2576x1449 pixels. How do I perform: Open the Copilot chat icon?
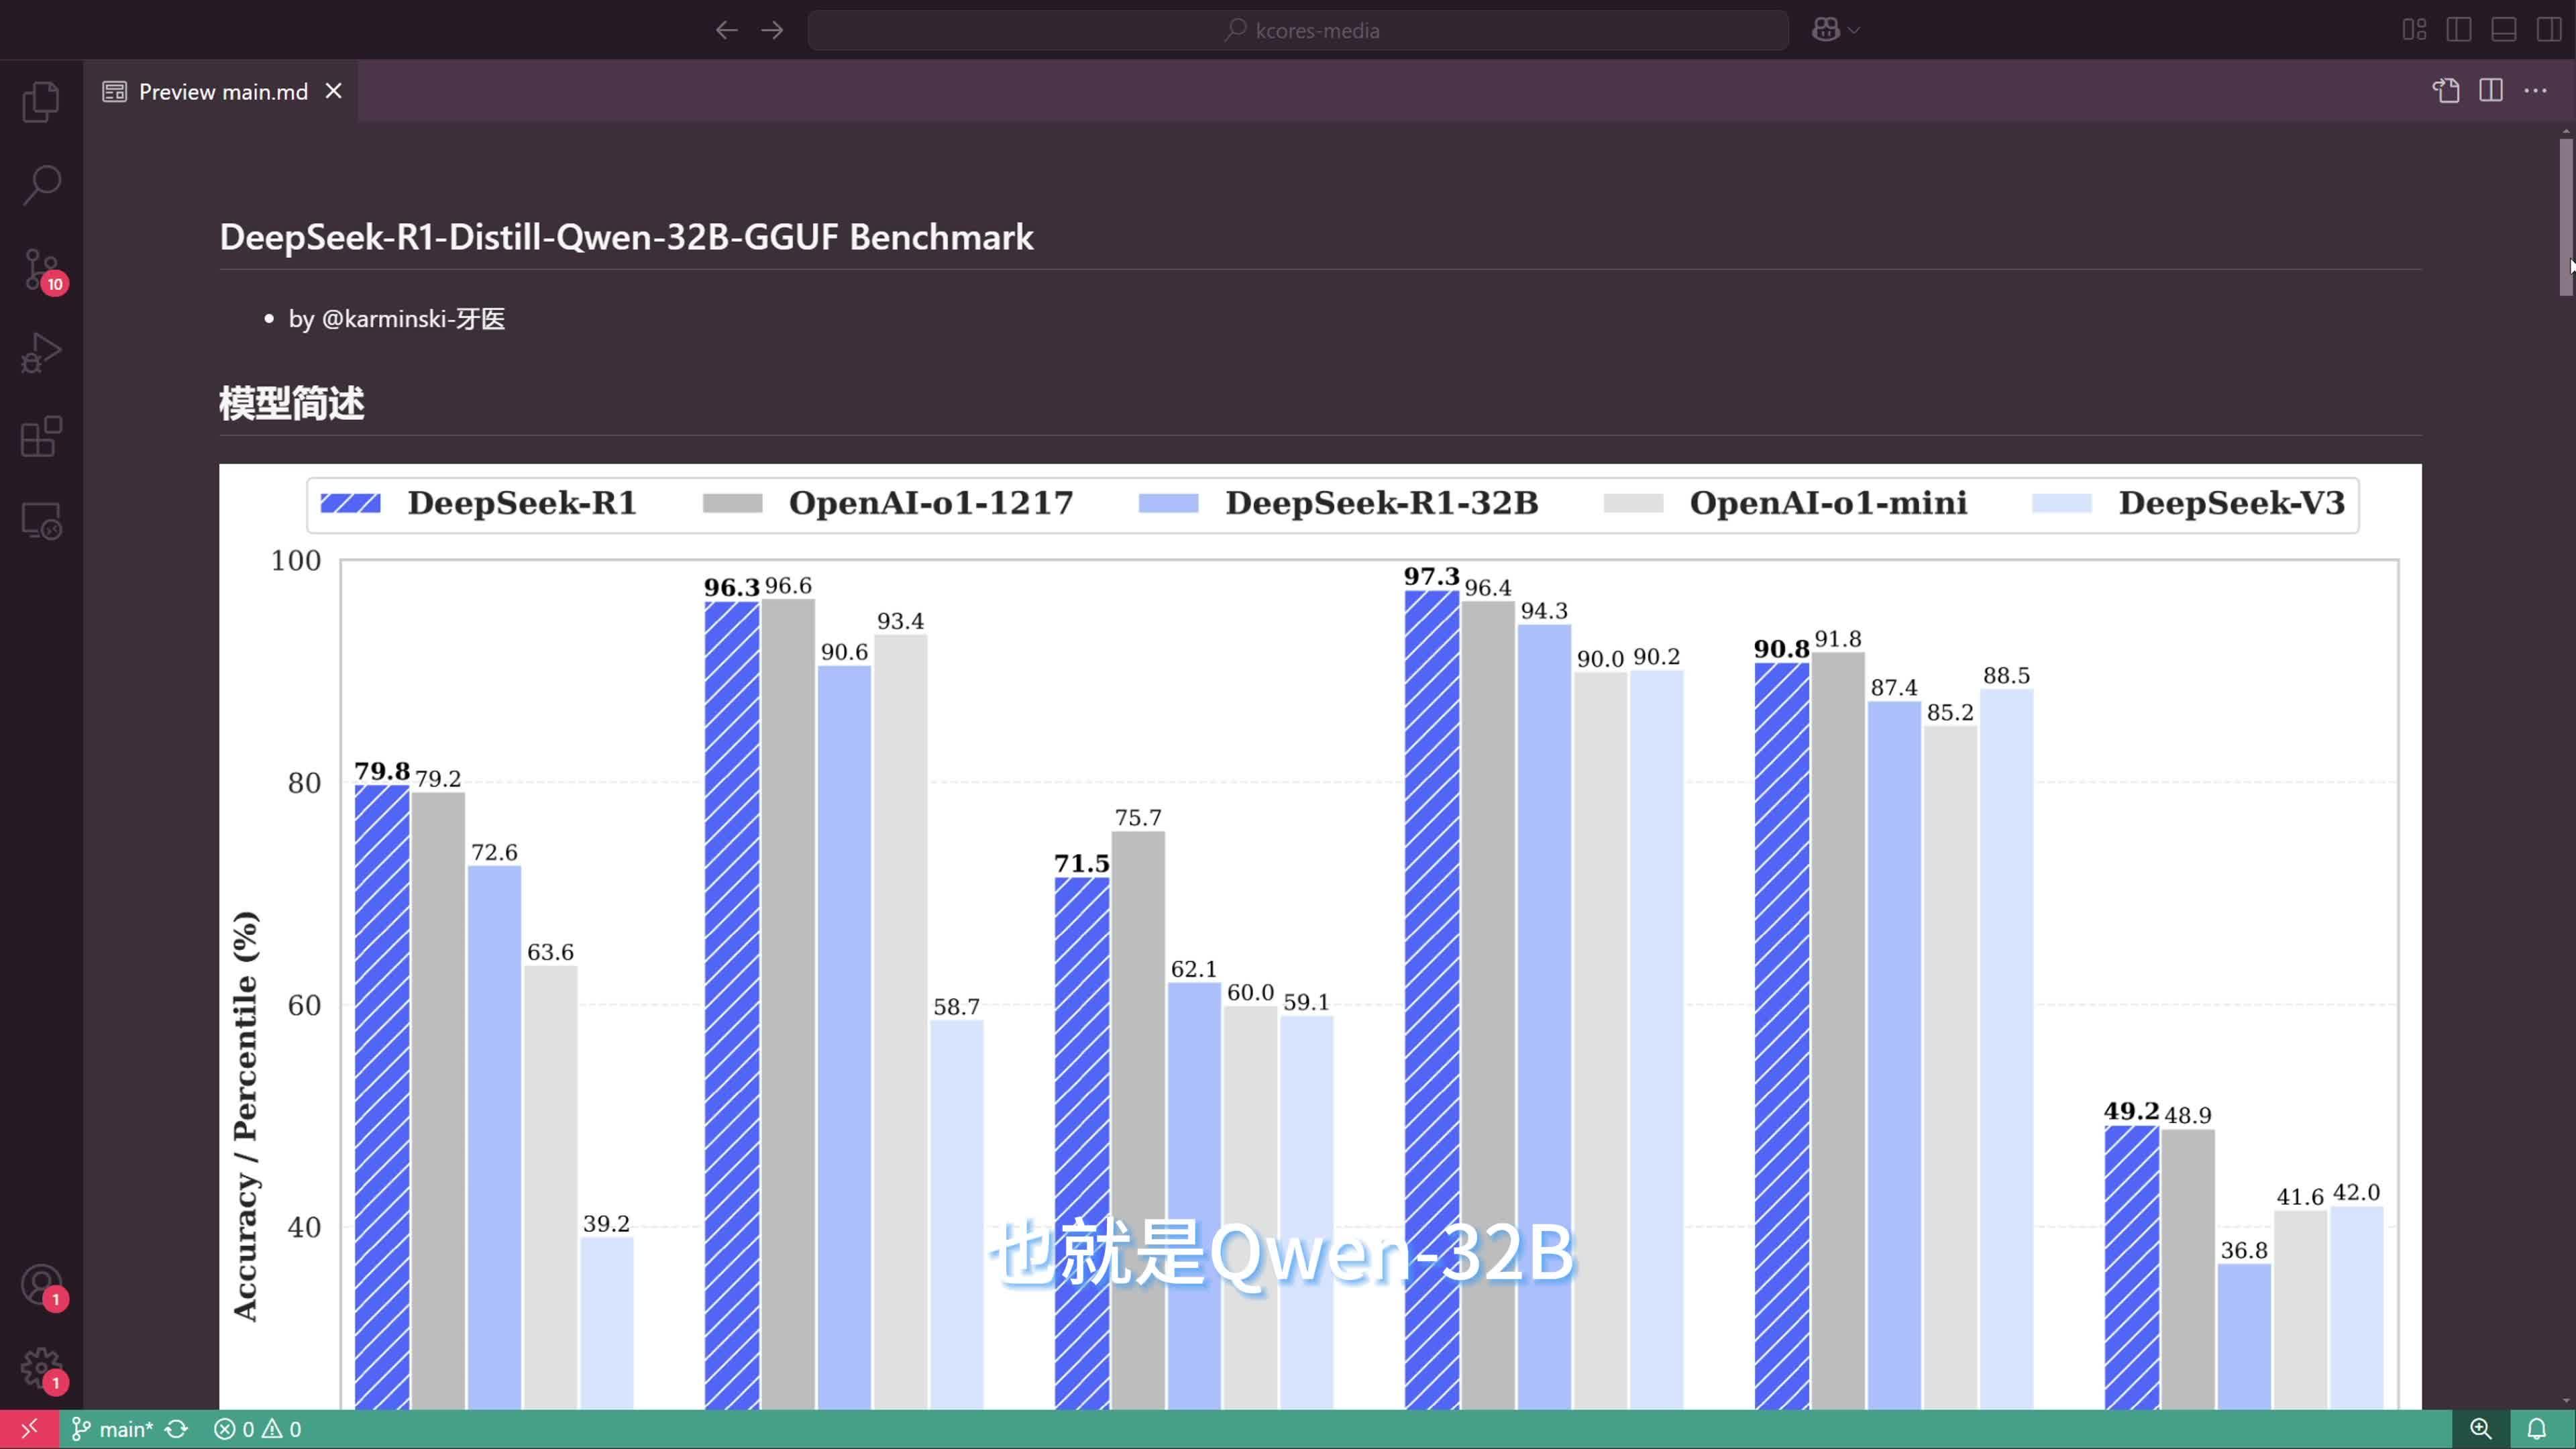click(x=1826, y=30)
